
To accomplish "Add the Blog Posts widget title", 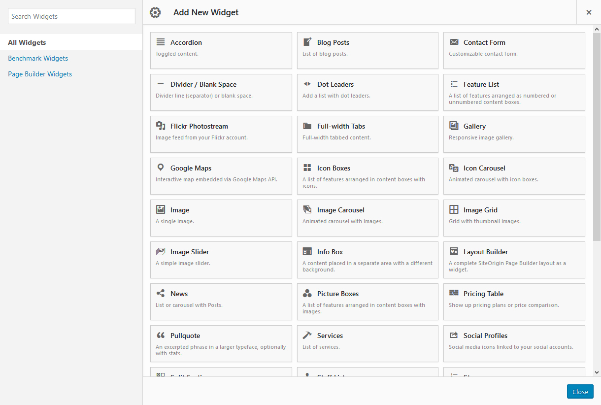I will 333,42.
